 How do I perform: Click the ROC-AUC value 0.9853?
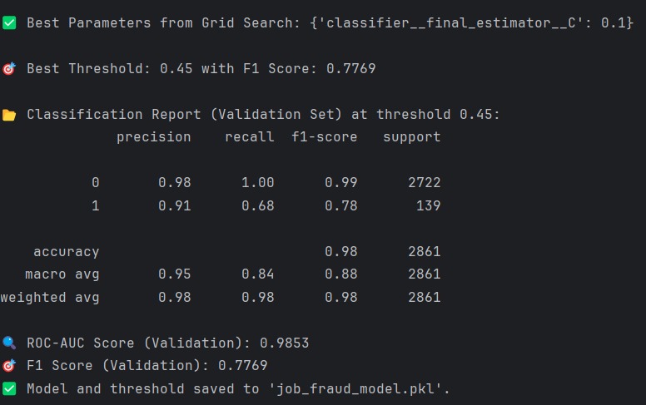pos(284,343)
